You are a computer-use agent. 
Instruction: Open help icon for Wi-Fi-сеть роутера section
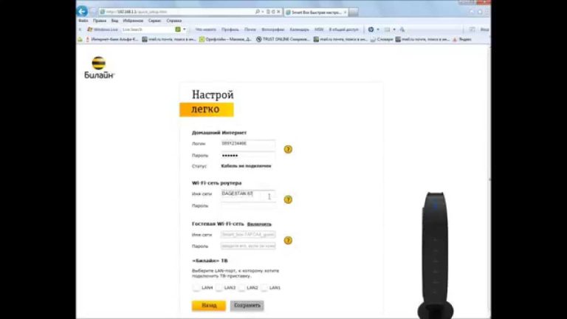tap(288, 199)
